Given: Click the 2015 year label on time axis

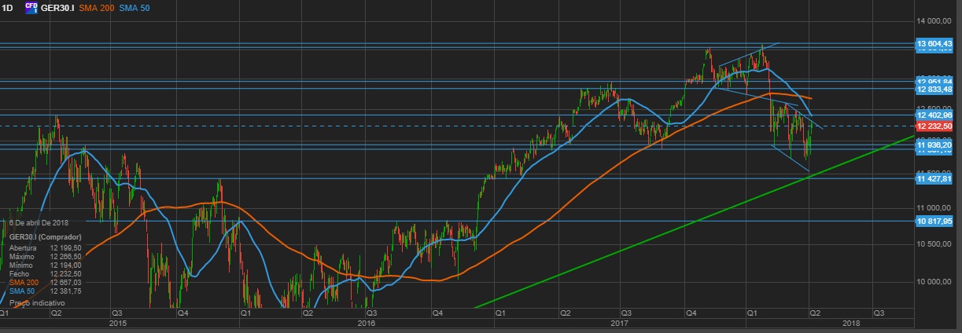Looking at the screenshot, I should click(117, 323).
